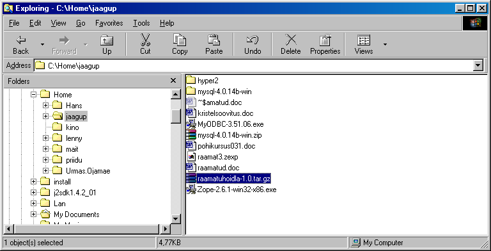
Task: Select raamatud.doc Word icon
Action: [x=191, y=168]
